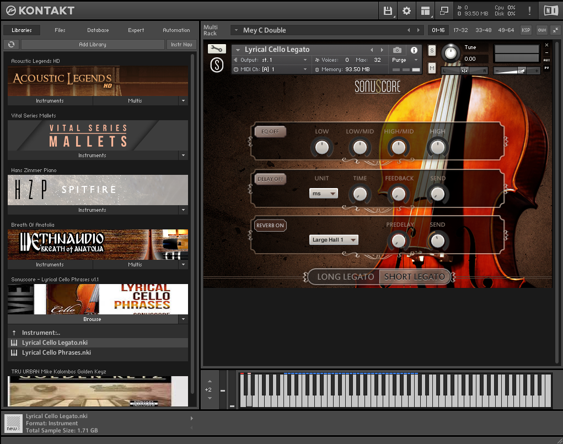
Task: Open reverb Large Hall 1 dropdown
Action: 334,239
